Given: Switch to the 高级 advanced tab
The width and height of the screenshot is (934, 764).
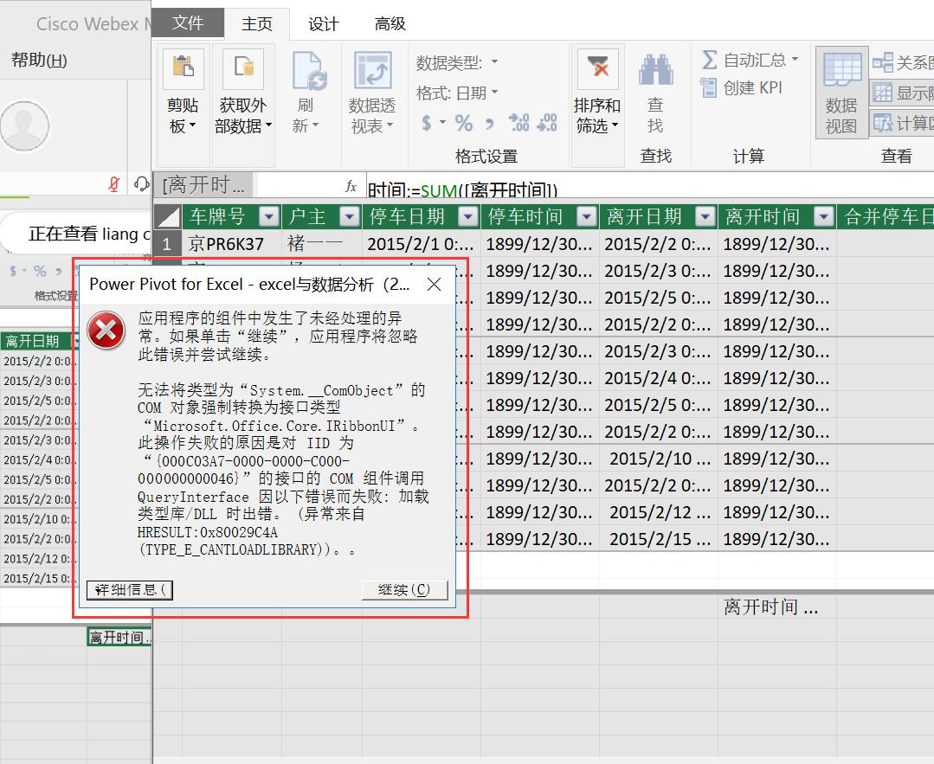Looking at the screenshot, I should pos(390,24).
